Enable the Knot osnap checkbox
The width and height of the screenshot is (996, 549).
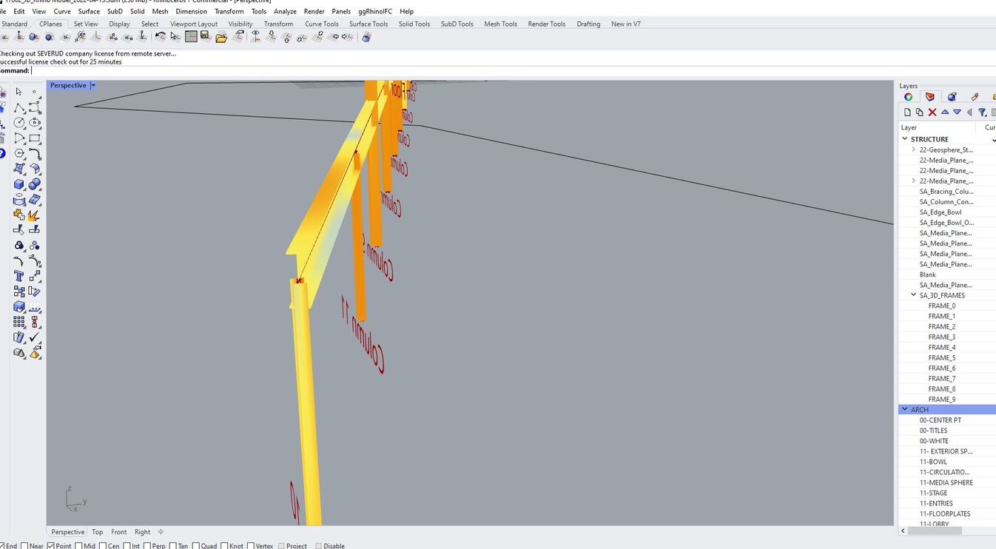click(x=224, y=546)
